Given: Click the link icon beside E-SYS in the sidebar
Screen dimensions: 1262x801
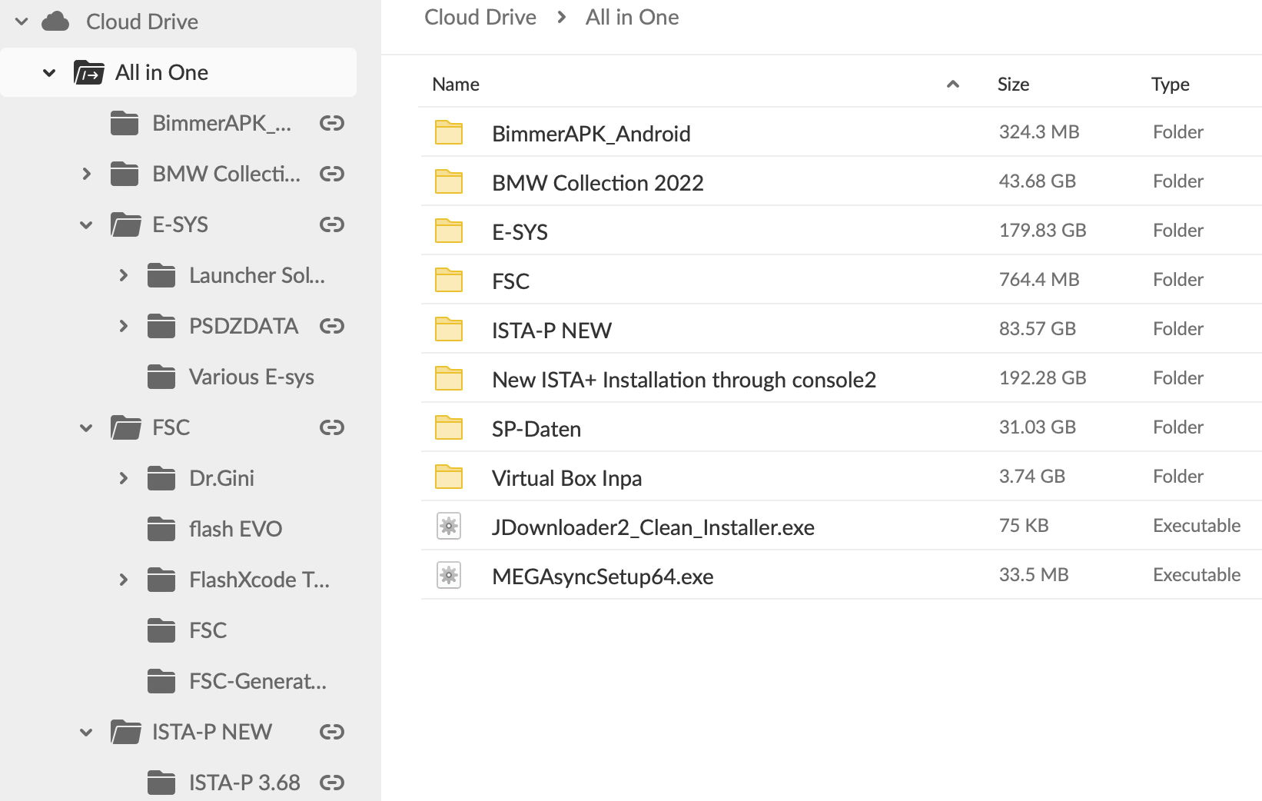Looking at the screenshot, I should tap(331, 224).
